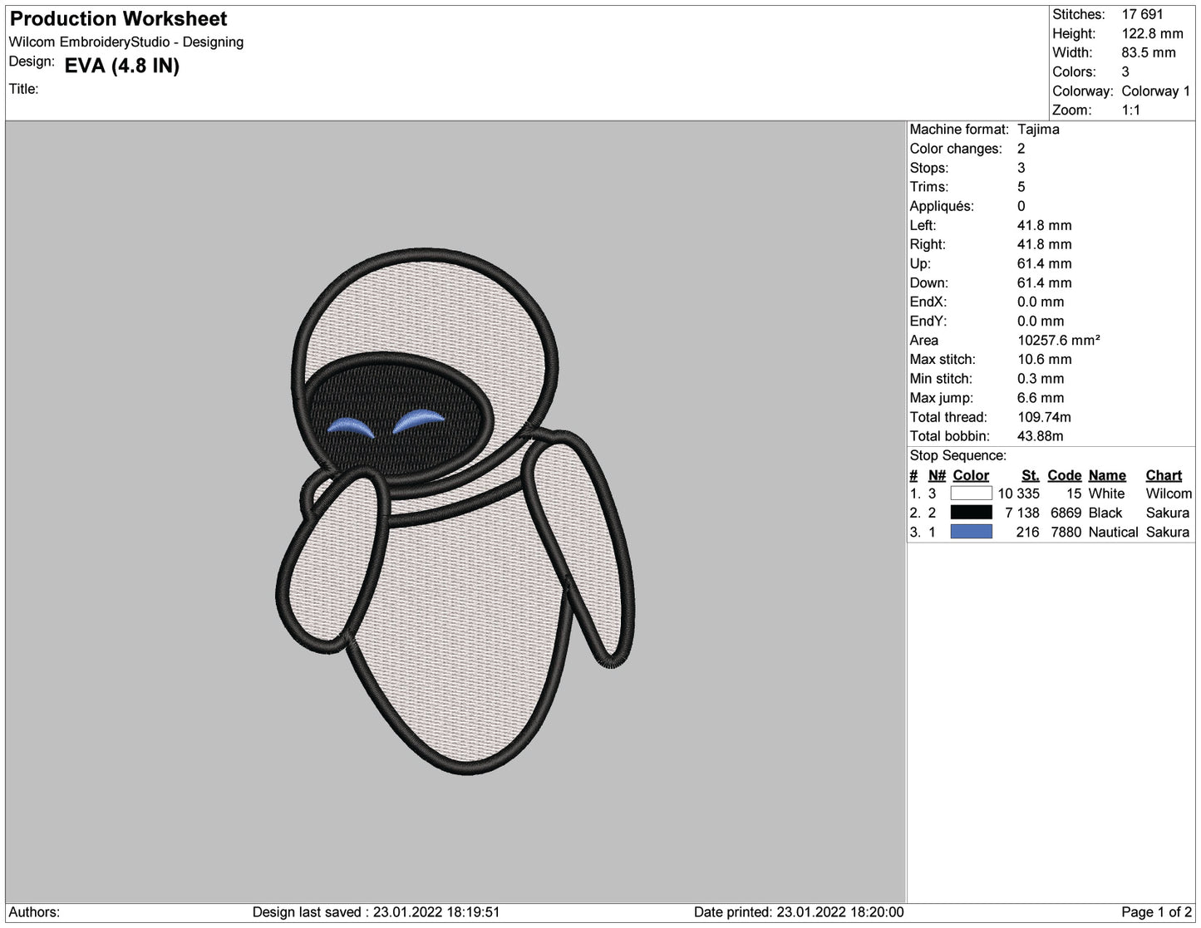Click the Zoom 1:1 setting
The width and height of the screenshot is (1201, 928).
[1130, 110]
